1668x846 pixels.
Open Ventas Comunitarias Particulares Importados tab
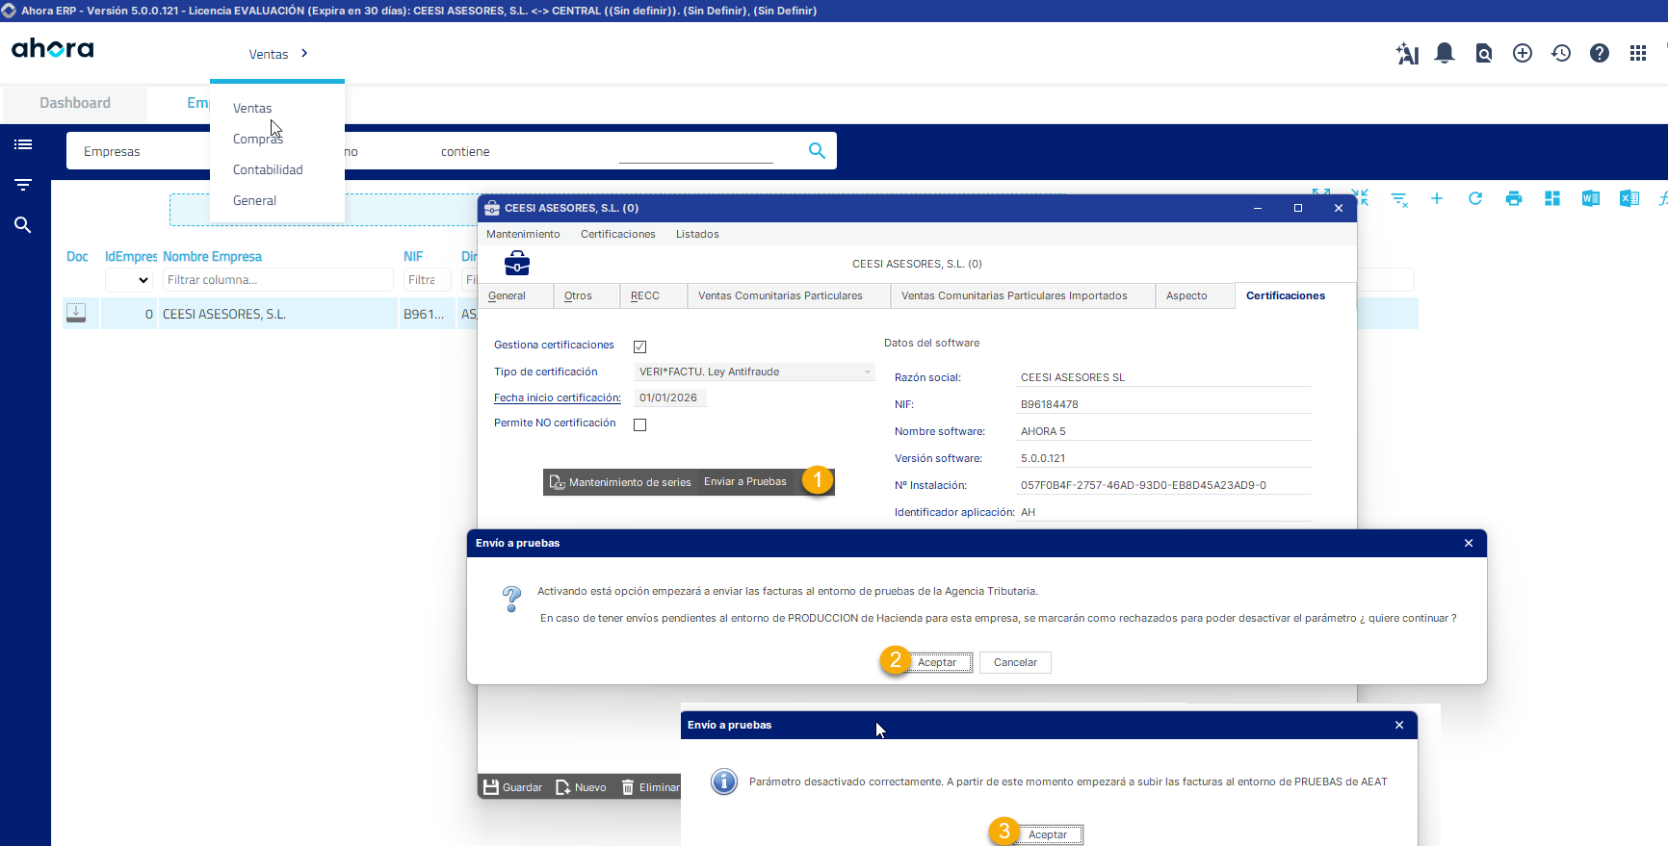tap(1023, 295)
